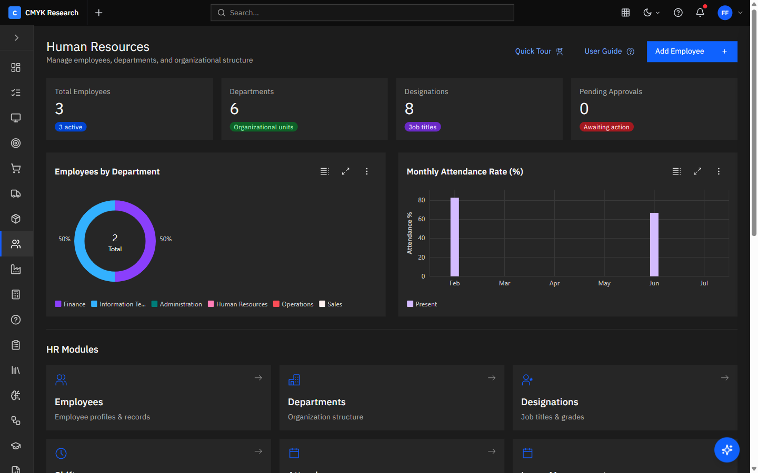Viewport: 758px width, 473px height.
Task: Open the target goals icon in sidebar
Action: coord(16,143)
